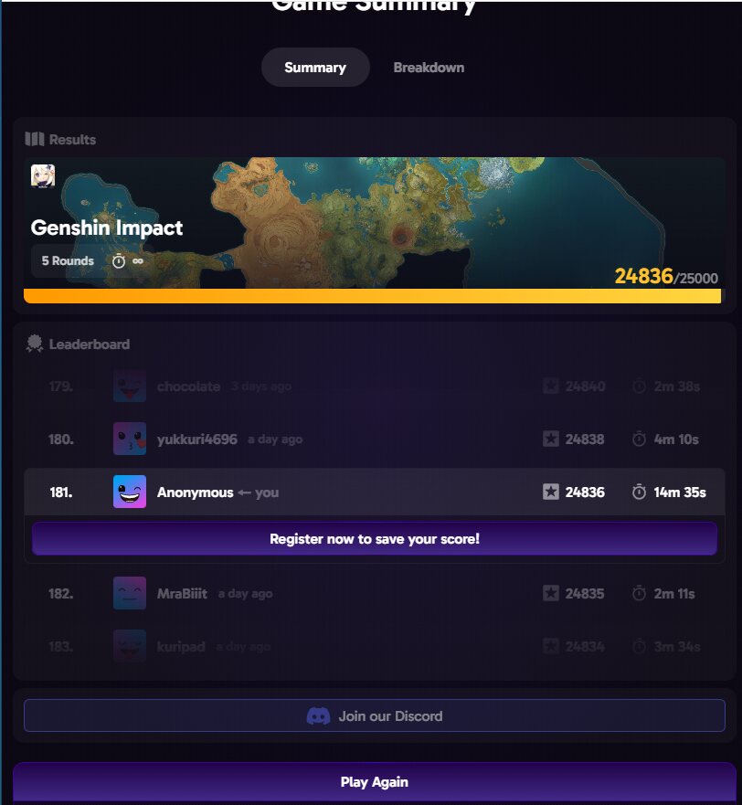Screen dimensions: 742x805
Task: Click the star icon next to 24836 score
Action: (x=550, y=492)
